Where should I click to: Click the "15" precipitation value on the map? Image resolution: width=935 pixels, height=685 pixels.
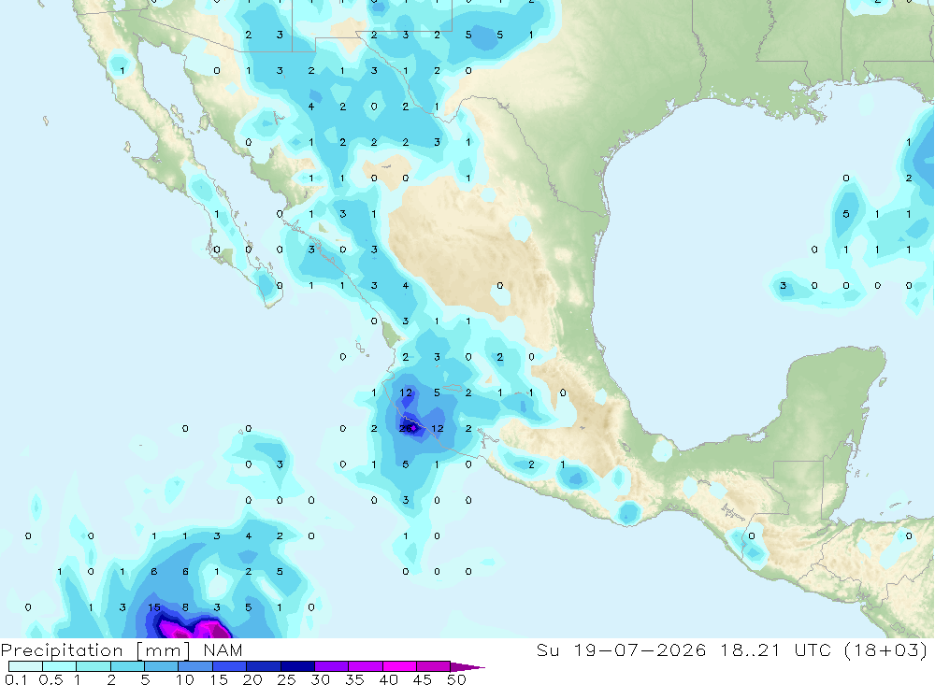(x=154, y=607)
